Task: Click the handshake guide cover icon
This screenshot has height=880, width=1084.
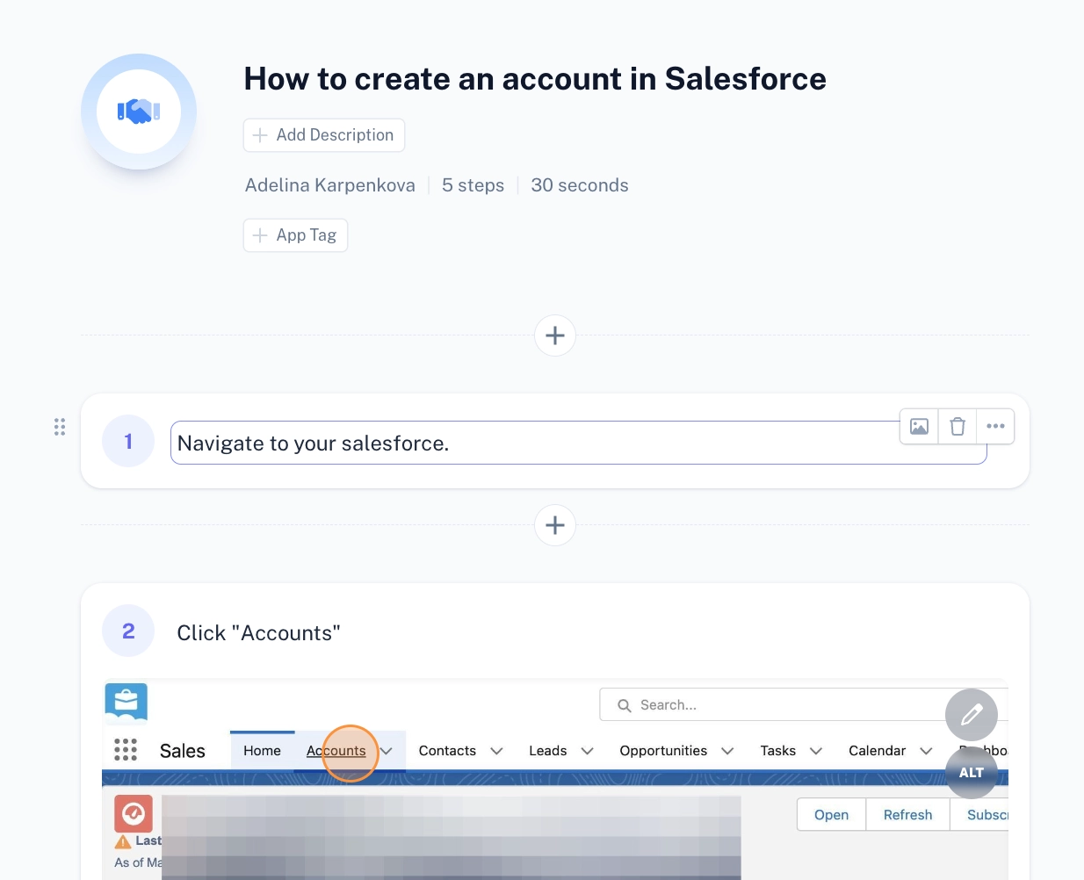Action: pyautogui.click(x=139, y=111)
